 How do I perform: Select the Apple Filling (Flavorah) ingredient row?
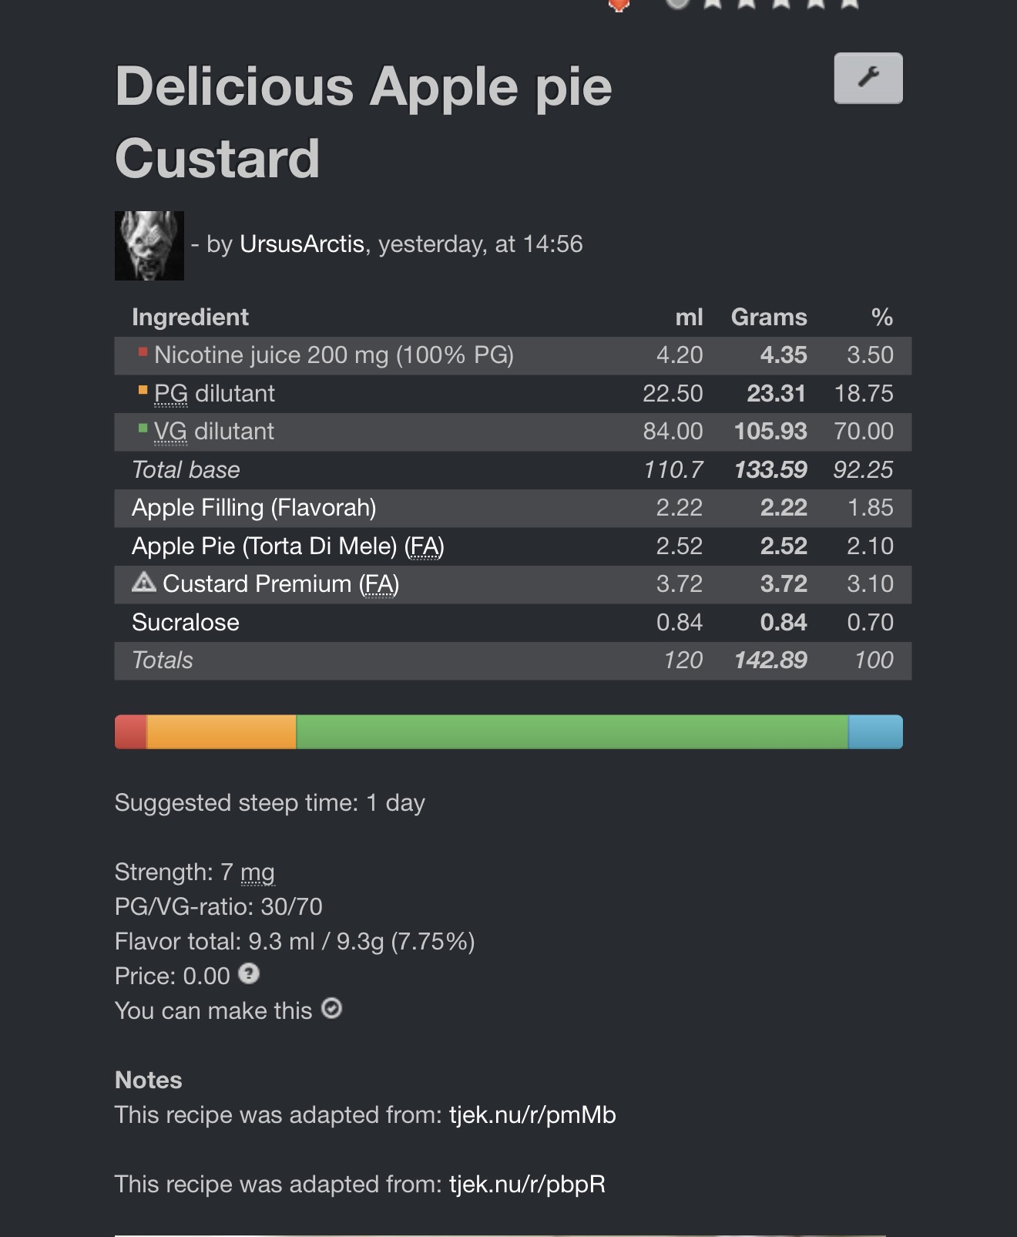click(x=254, y=508)
